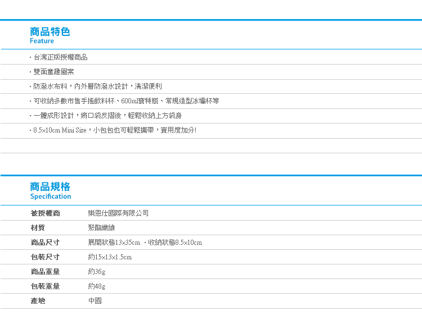
Task: Select the 樂恩仕國際有限公司 company name
Action: (x=118, y=213)
